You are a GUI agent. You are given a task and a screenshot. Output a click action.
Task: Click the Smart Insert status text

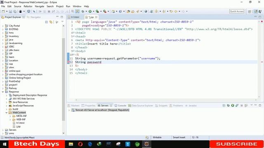pyautogui.click(x=179, y=137)
